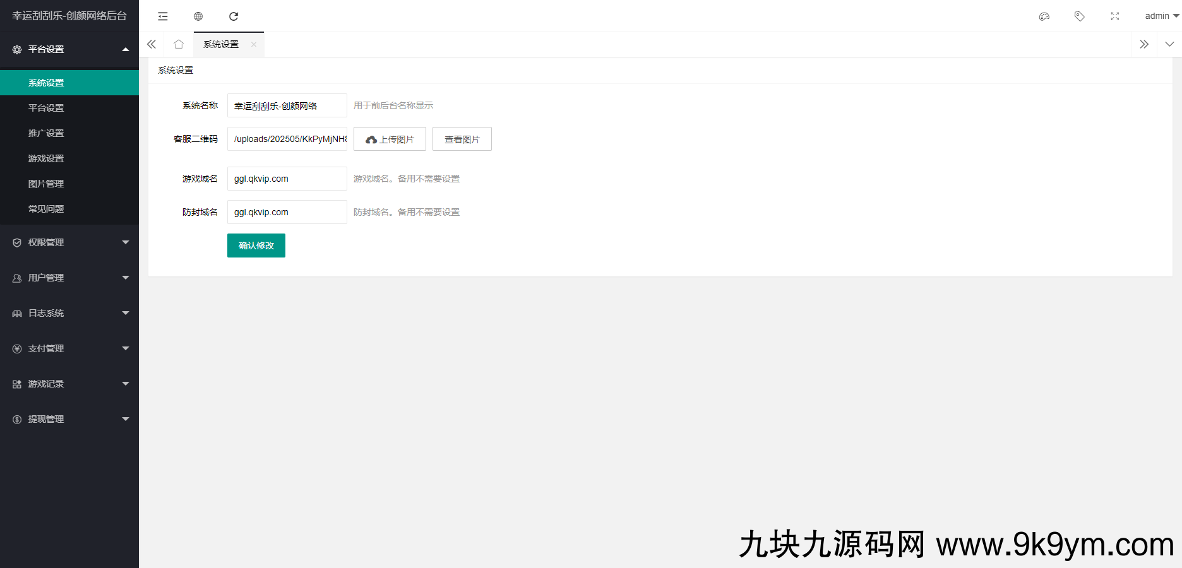Click the home icon in the breadcrumb bar
The width and height of the screenshot is (1182, 568).
[179, 44]
